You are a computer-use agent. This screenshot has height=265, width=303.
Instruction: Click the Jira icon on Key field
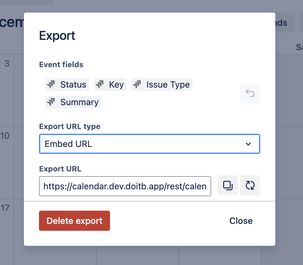click(100, 84)
